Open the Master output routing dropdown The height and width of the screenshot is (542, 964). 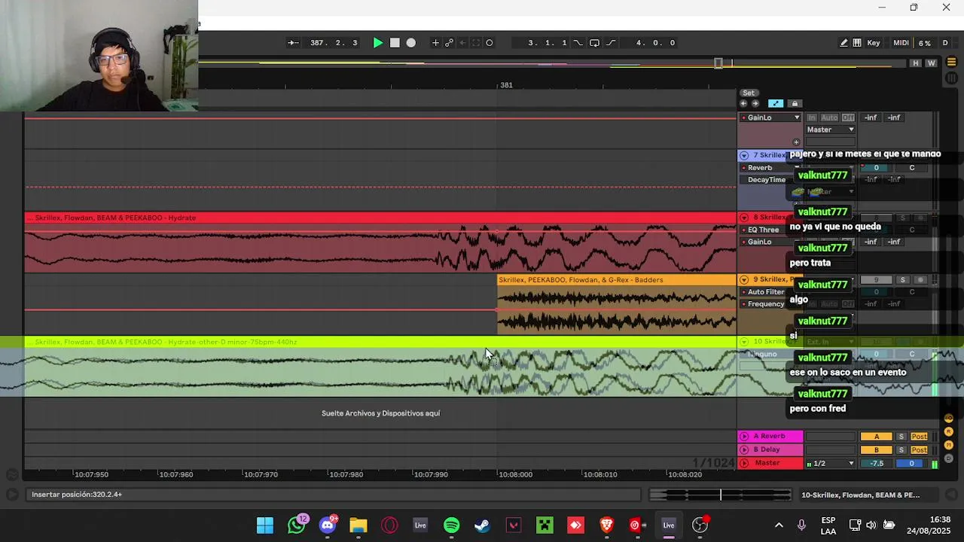click(x=830, y=129)
